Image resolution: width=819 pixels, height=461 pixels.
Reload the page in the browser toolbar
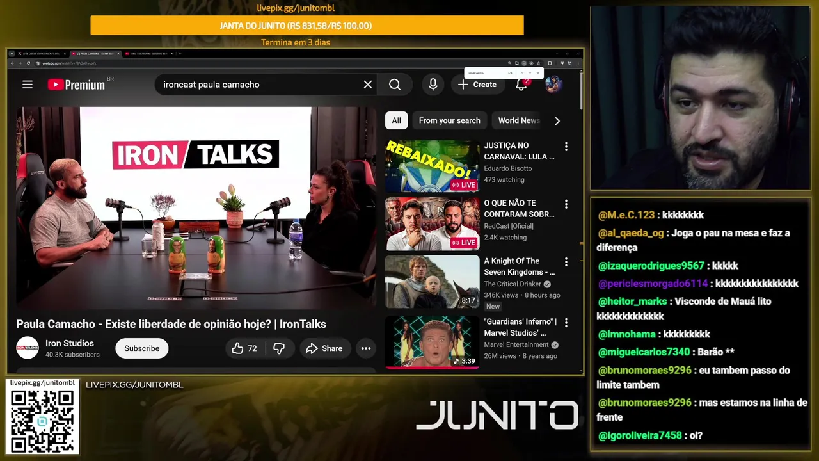(28, 63)
